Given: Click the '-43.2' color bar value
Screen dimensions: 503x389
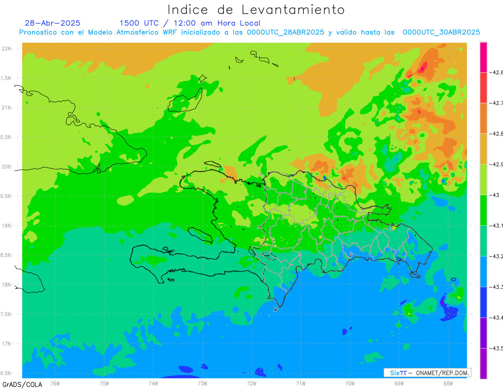Looking at the screenshot, I should (x=497, y=256).
